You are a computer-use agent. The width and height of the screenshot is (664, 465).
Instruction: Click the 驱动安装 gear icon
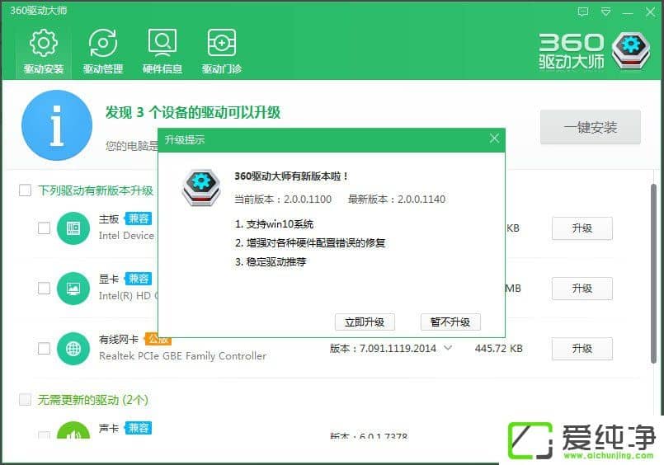tap(43, 44)
